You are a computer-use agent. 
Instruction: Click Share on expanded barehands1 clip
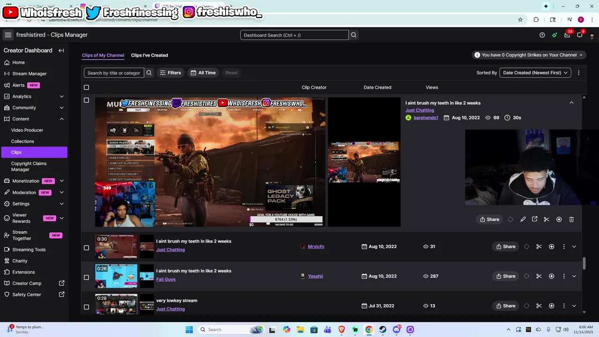coord(489,219)
